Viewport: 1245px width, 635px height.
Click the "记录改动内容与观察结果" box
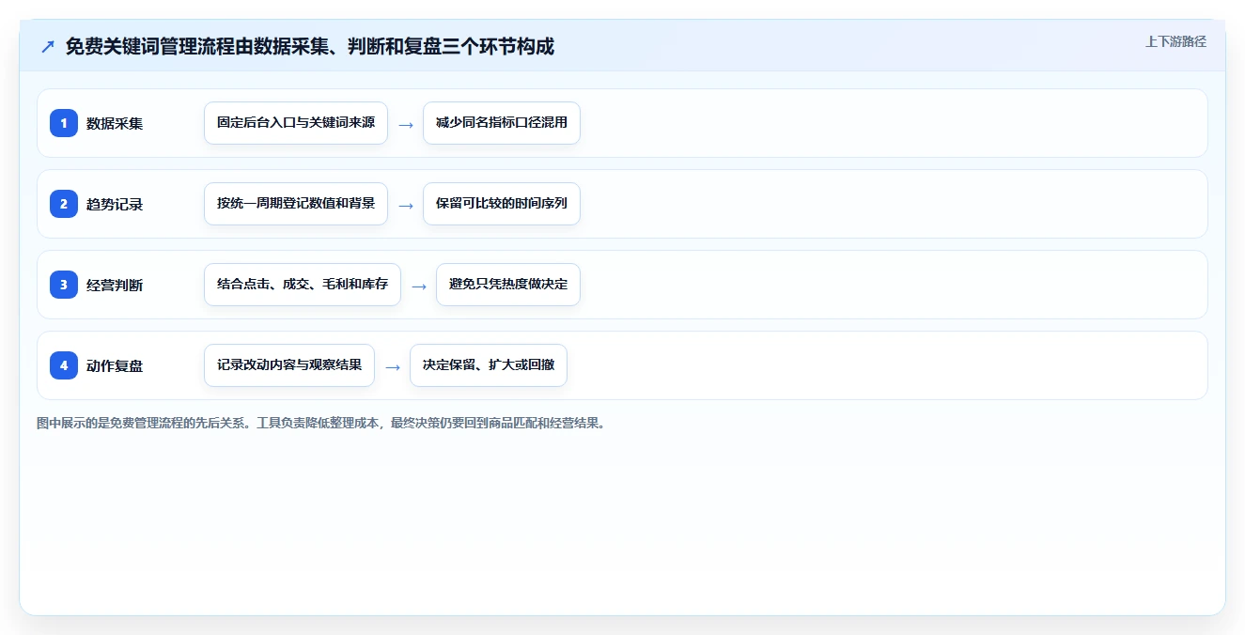[x=289, y=365]
